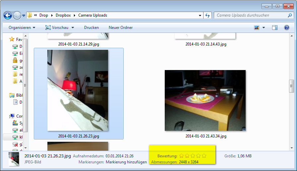
Task: Open network drive entry starting with D
Action: 17,46
